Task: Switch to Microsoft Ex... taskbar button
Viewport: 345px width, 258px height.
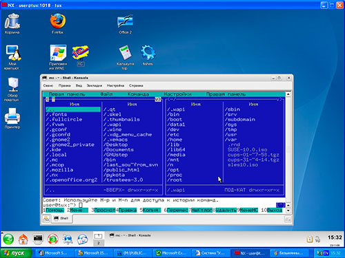Action: coord(172,253)
